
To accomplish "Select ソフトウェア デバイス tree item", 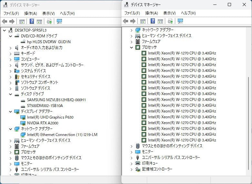I will 35,88.
